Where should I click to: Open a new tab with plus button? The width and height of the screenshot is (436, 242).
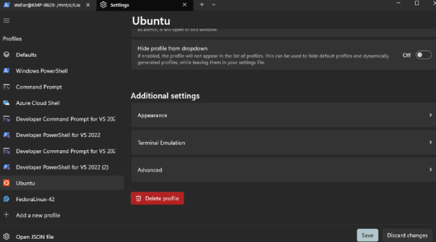[x=202, y=4]
